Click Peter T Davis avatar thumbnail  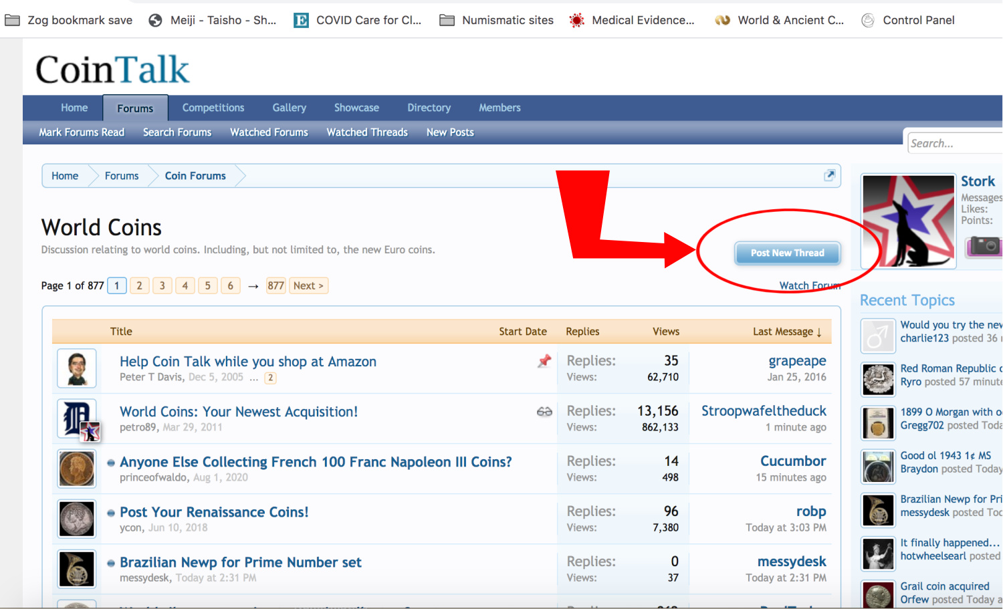[x=77, y=368]
